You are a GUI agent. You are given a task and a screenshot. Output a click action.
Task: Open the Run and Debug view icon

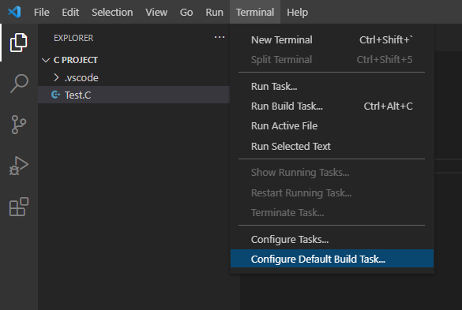pos(19,166)
